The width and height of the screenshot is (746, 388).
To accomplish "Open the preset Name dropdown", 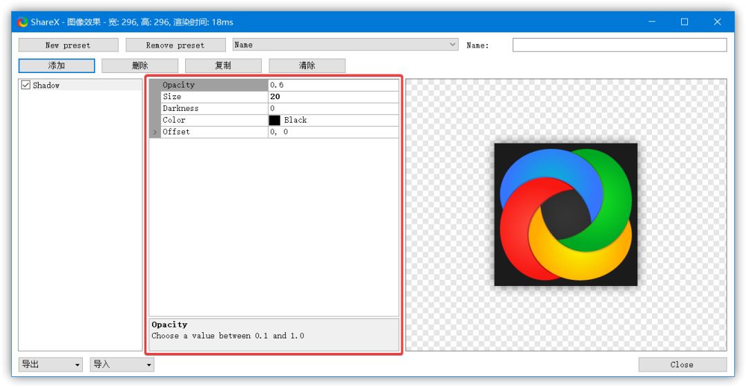I will pos(345,45).
